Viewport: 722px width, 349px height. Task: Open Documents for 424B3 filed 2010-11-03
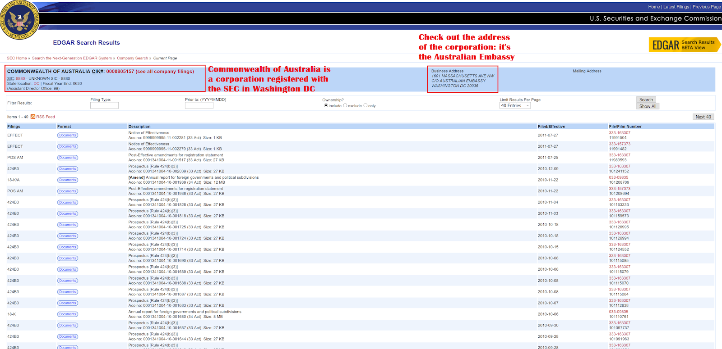click(x=68, y=213)
